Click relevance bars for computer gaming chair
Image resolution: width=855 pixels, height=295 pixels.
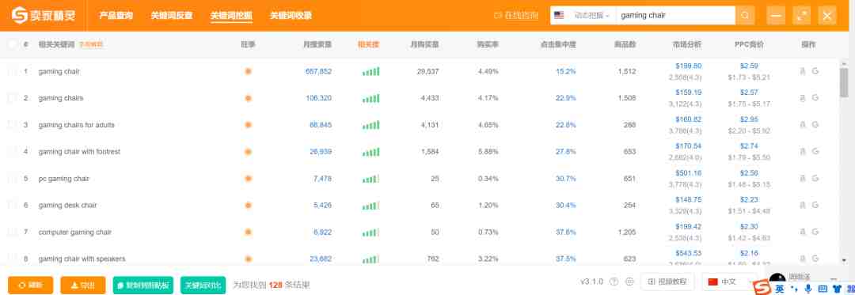point(370,233)
